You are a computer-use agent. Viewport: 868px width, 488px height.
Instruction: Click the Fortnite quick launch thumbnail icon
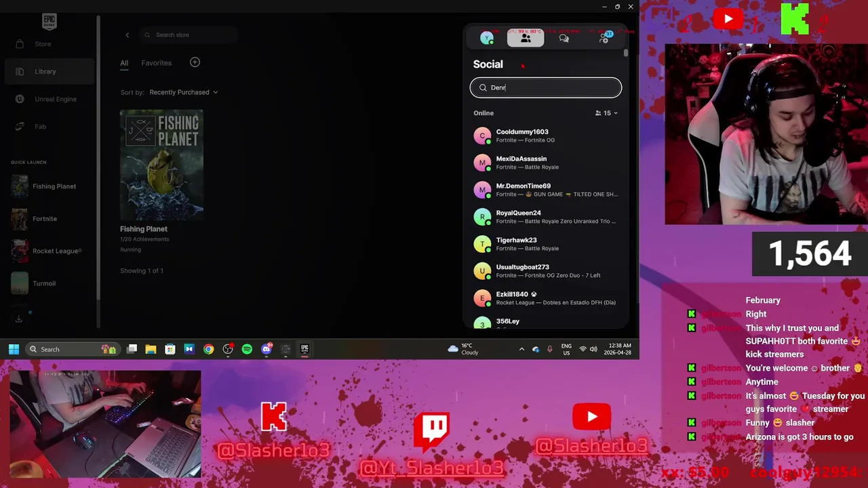[x=20, y=219]
